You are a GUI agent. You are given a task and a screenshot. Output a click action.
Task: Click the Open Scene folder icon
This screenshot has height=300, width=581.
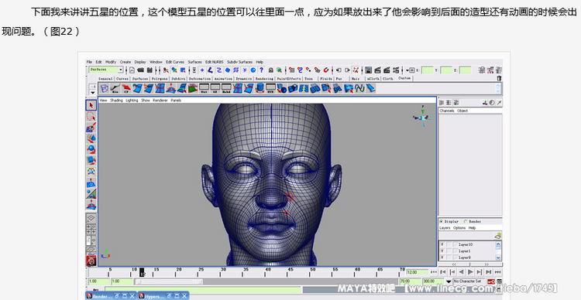click(x=140, y=70)
